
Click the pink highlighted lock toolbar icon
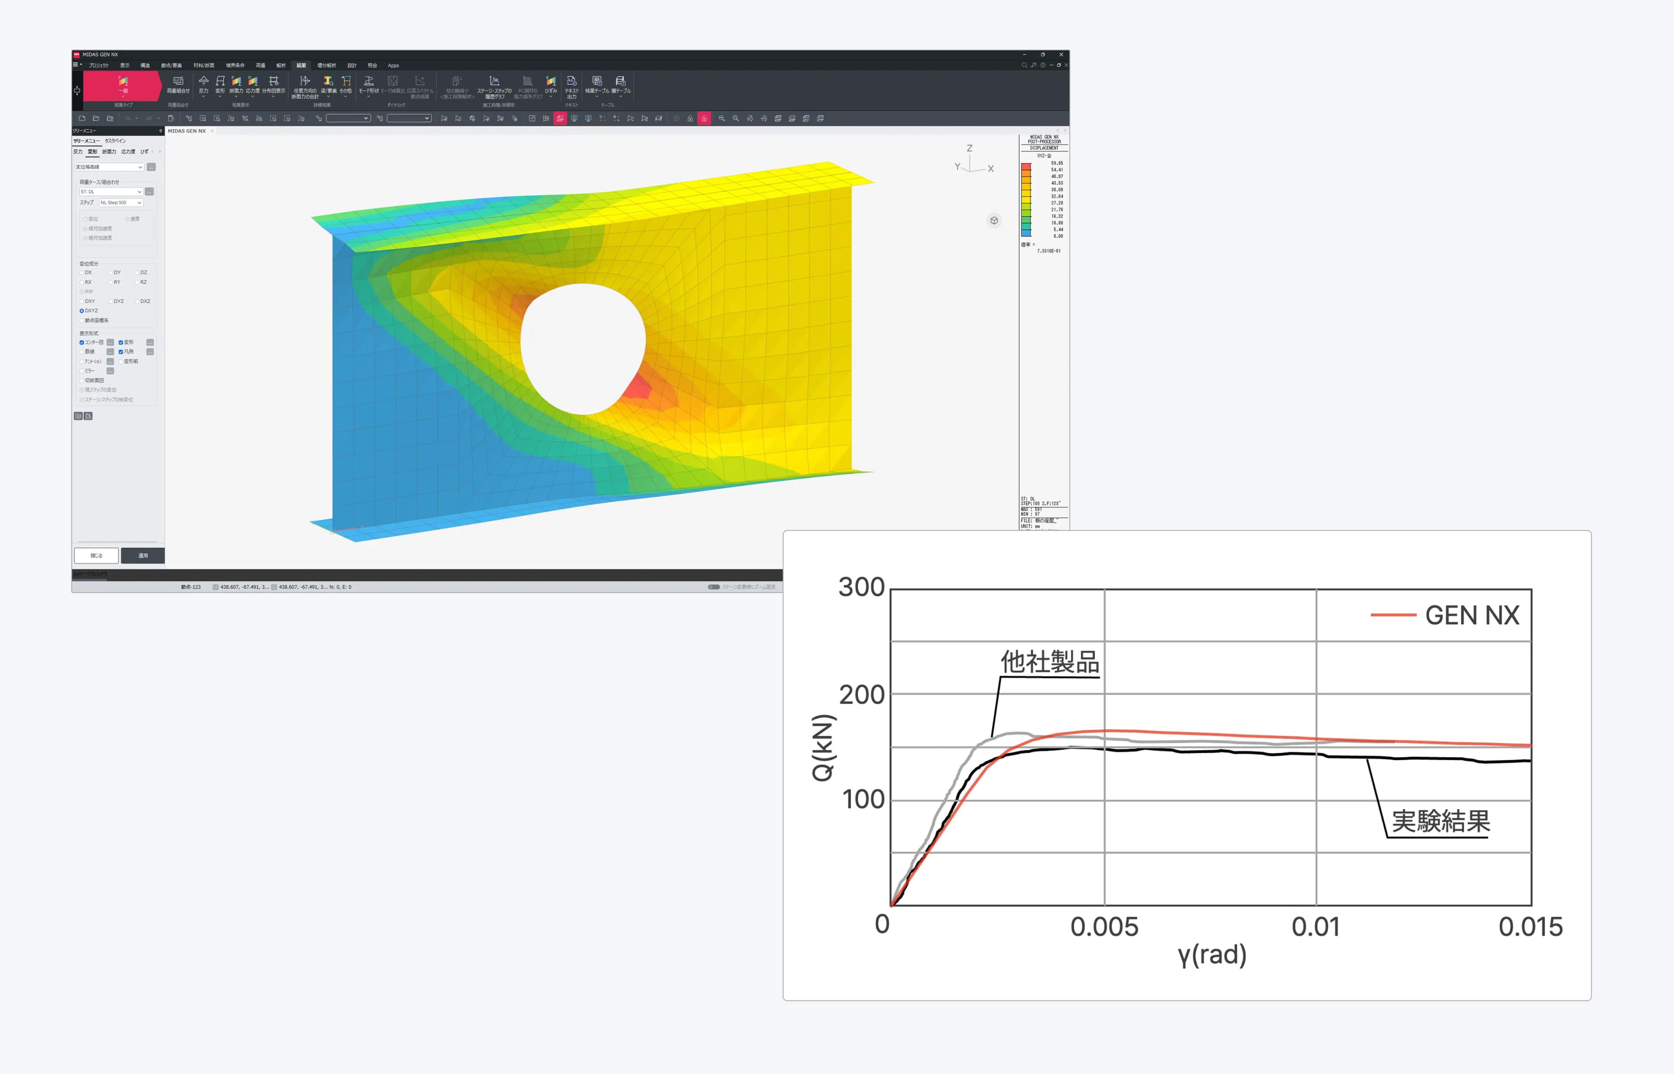(x=704, y=119)
